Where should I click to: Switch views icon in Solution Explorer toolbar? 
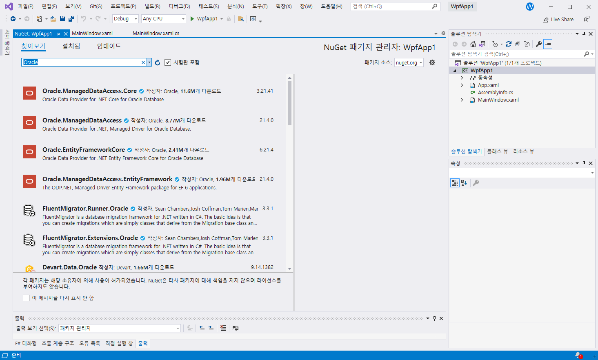482,44
